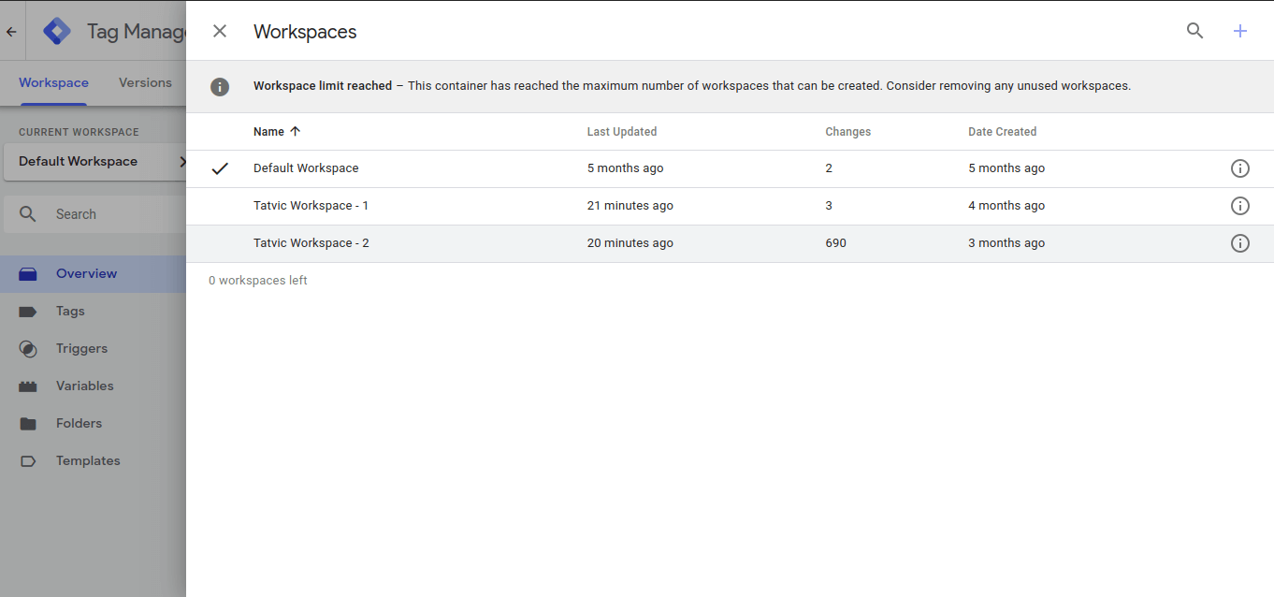
Task: Click the 690 changes value
Action: [836, 243]
